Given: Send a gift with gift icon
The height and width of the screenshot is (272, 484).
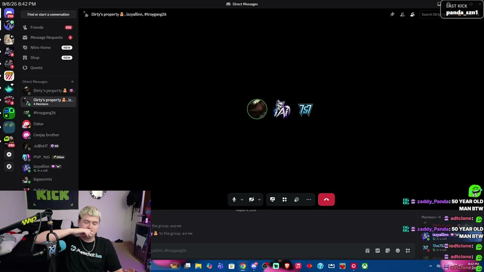Looking at the screenshot, I should tap(367, 250).
